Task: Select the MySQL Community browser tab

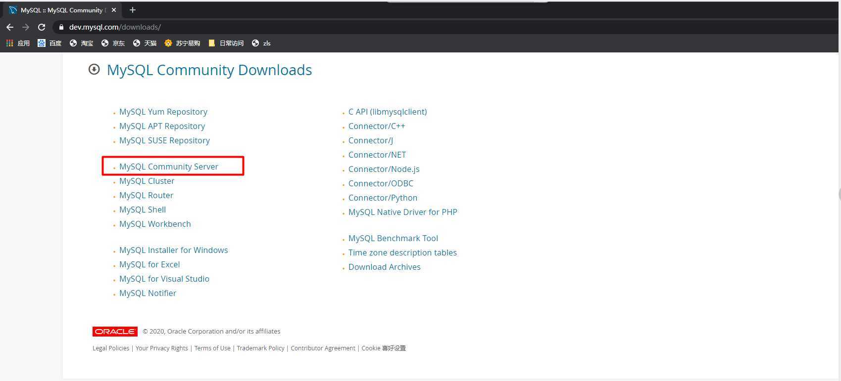Action: pyautogui.click(x=63, y=10)
